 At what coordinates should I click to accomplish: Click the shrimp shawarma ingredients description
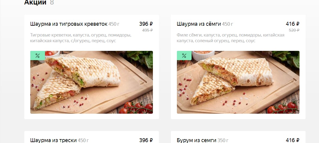coord(81,38)
